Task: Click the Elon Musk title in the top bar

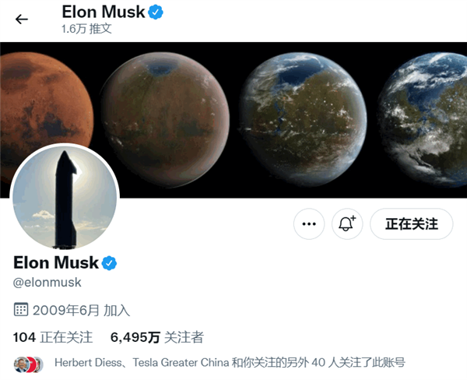Action: click(103, 12)
